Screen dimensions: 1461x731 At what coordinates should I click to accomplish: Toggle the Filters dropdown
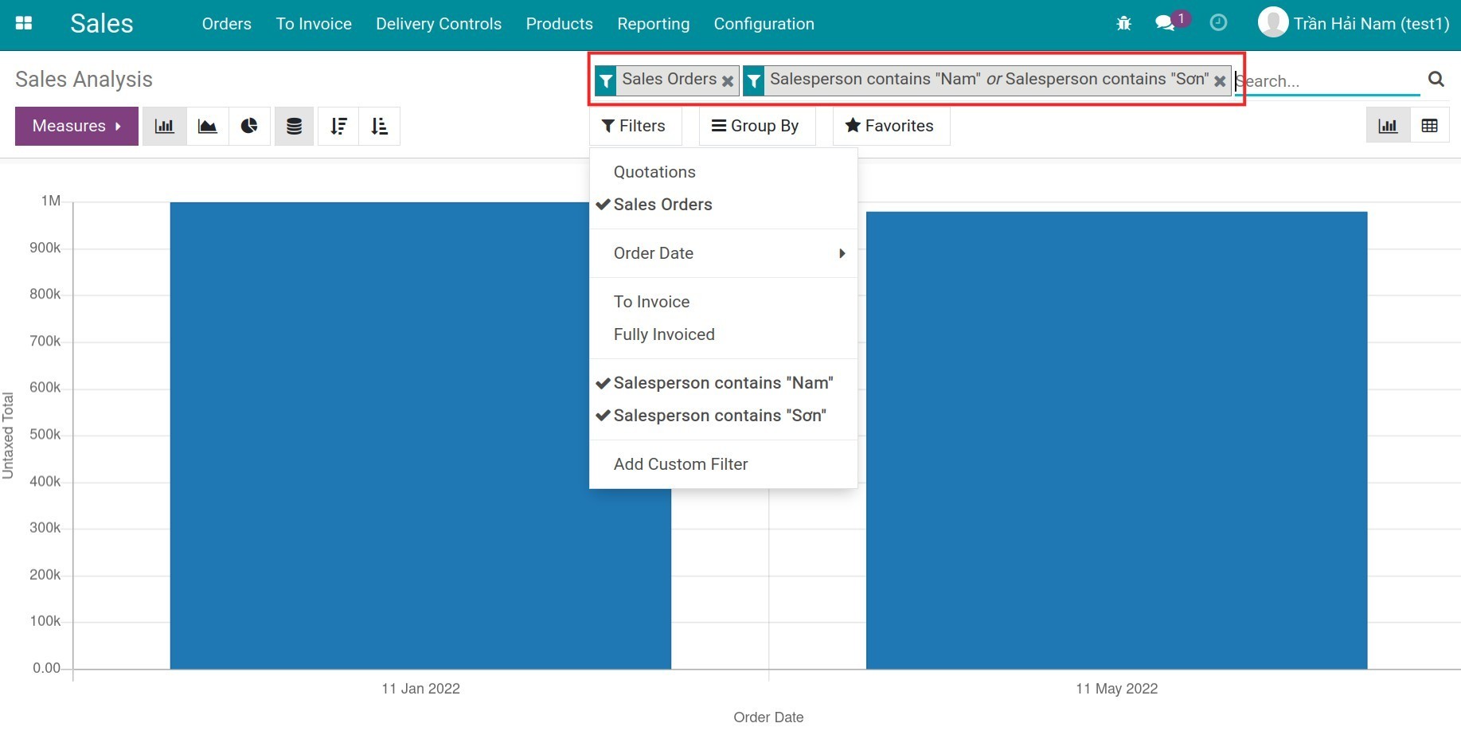pyautogui.click(x=634, y=126)
